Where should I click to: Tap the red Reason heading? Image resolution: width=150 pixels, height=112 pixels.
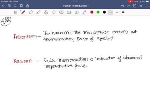tap(23, 61)
